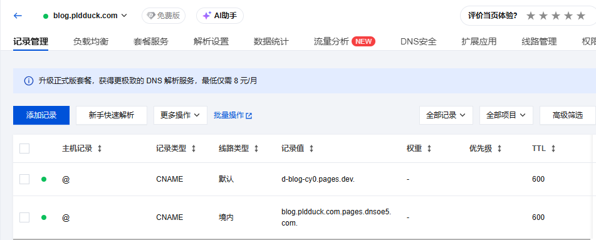
Task: Switch to the 负载均衡 tab
Action: (x=91, y=41)
